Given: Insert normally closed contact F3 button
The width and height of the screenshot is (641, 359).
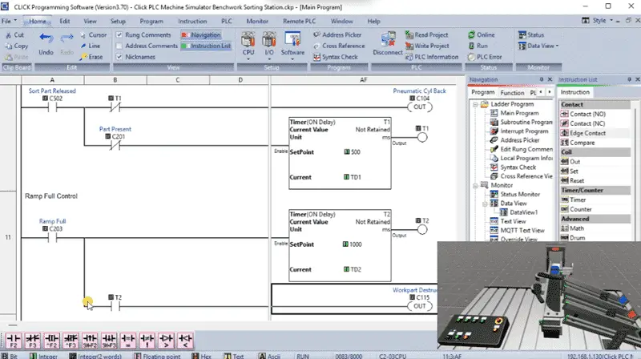Looking at the screenshot, I should coord(33,340).
